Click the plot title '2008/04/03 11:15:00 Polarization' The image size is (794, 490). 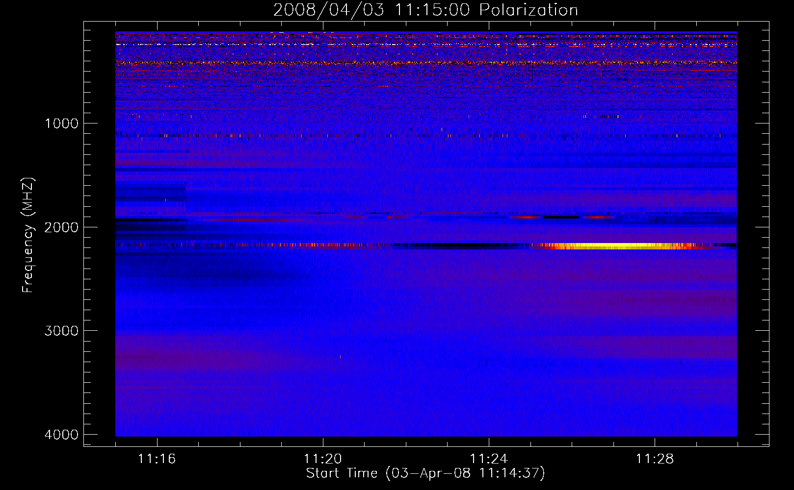(x=425, y=10)
